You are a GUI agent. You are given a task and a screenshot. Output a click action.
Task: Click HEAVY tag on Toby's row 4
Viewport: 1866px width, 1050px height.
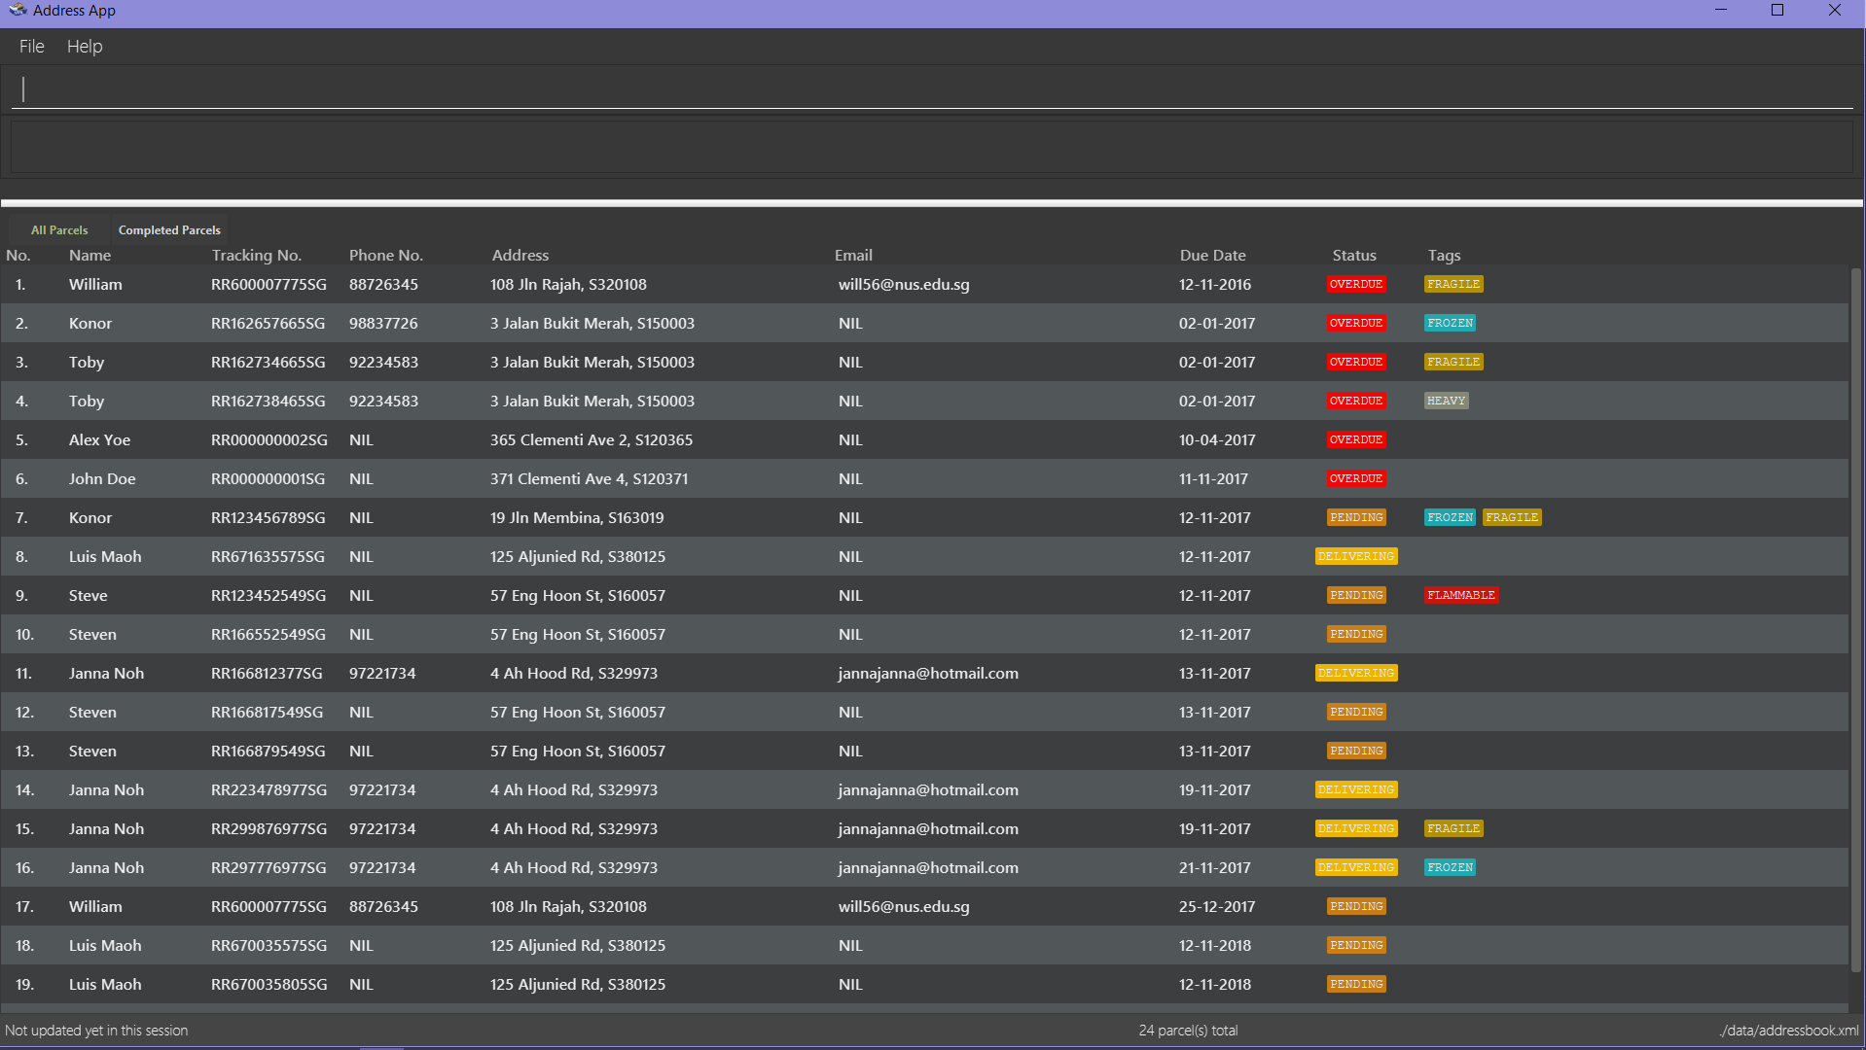point(1447,402)
